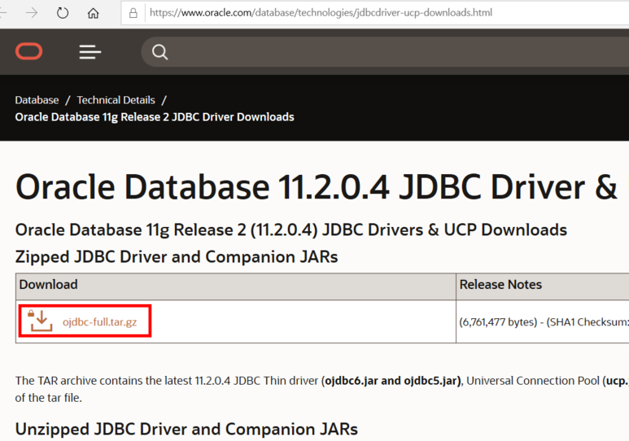This screenshot has width=629, height=441.
Task: Open Technical Details breadcrumb link
Action: point(116,100)
